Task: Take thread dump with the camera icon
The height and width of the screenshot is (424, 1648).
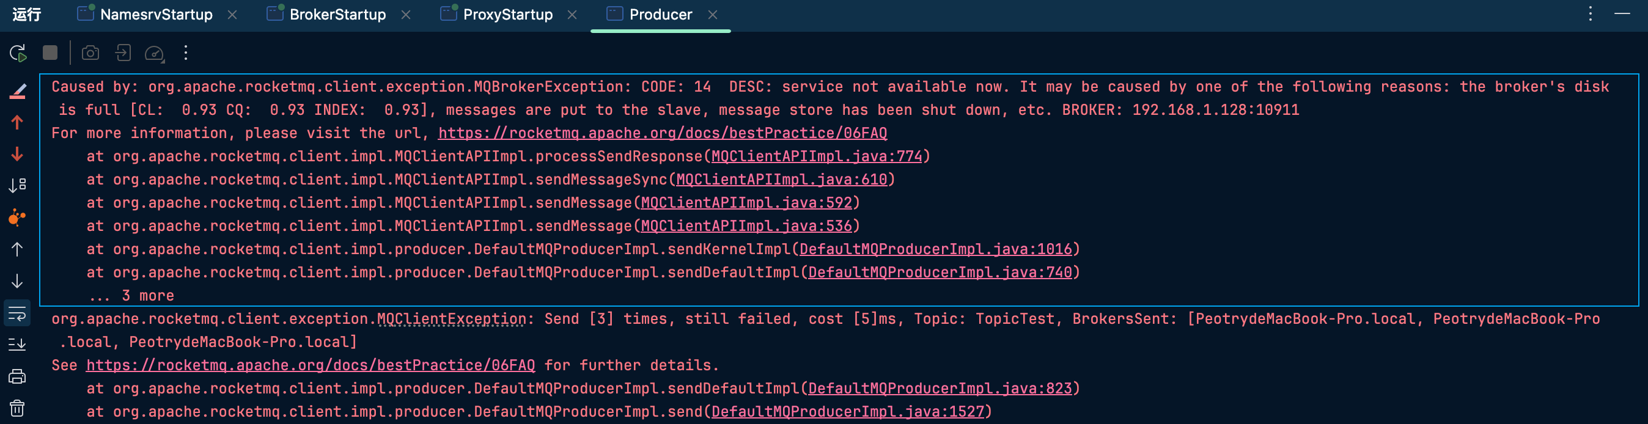Action: pos(90,53)
